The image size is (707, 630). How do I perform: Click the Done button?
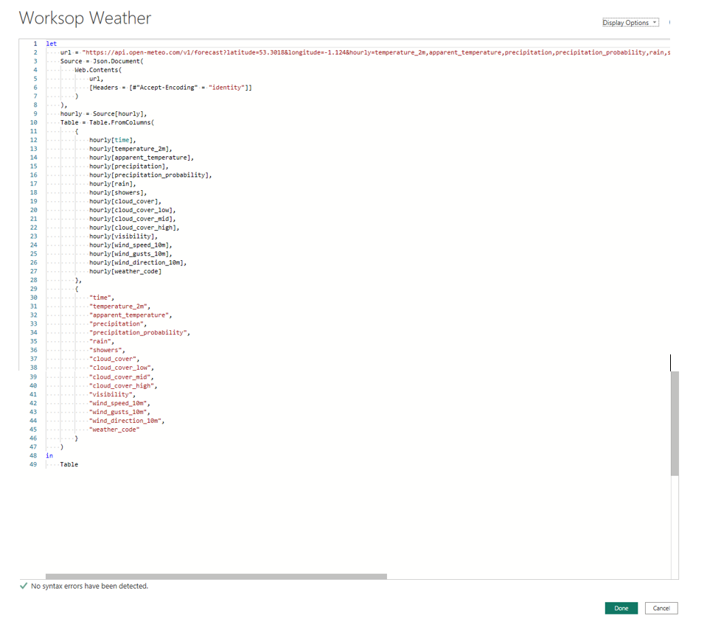(621, 608)
